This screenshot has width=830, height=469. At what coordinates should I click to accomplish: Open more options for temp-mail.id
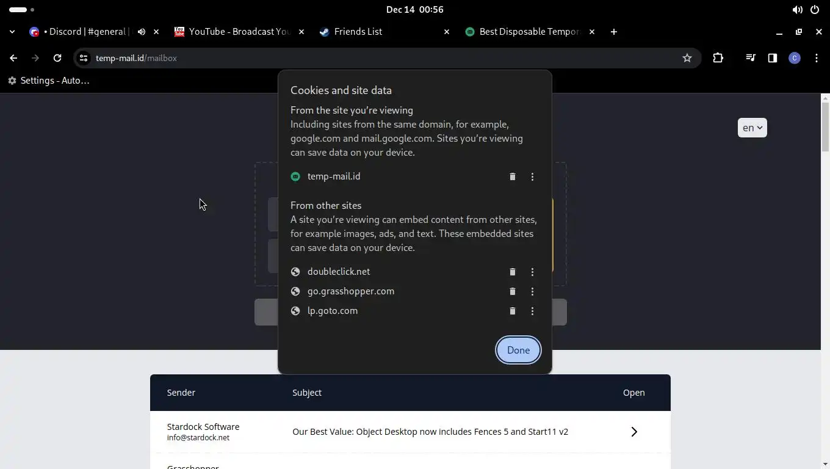point(532,176)
